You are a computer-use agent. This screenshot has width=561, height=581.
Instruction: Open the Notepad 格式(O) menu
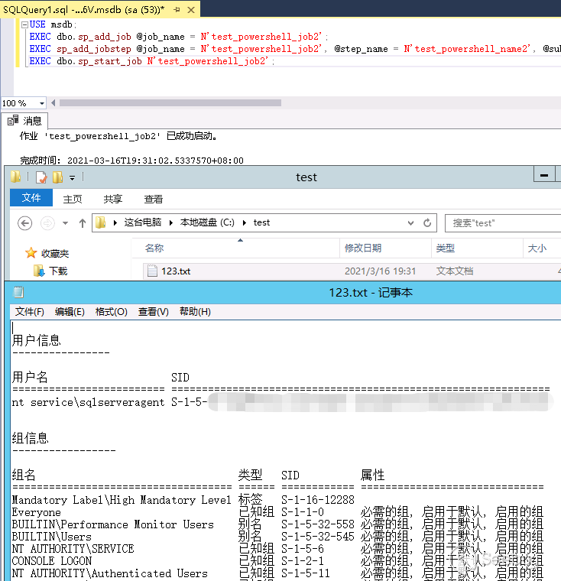pos(111,312)
